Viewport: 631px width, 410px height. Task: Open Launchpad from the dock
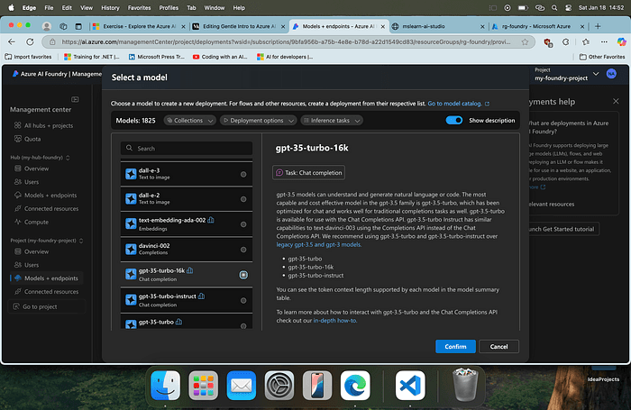coord(203,386)
